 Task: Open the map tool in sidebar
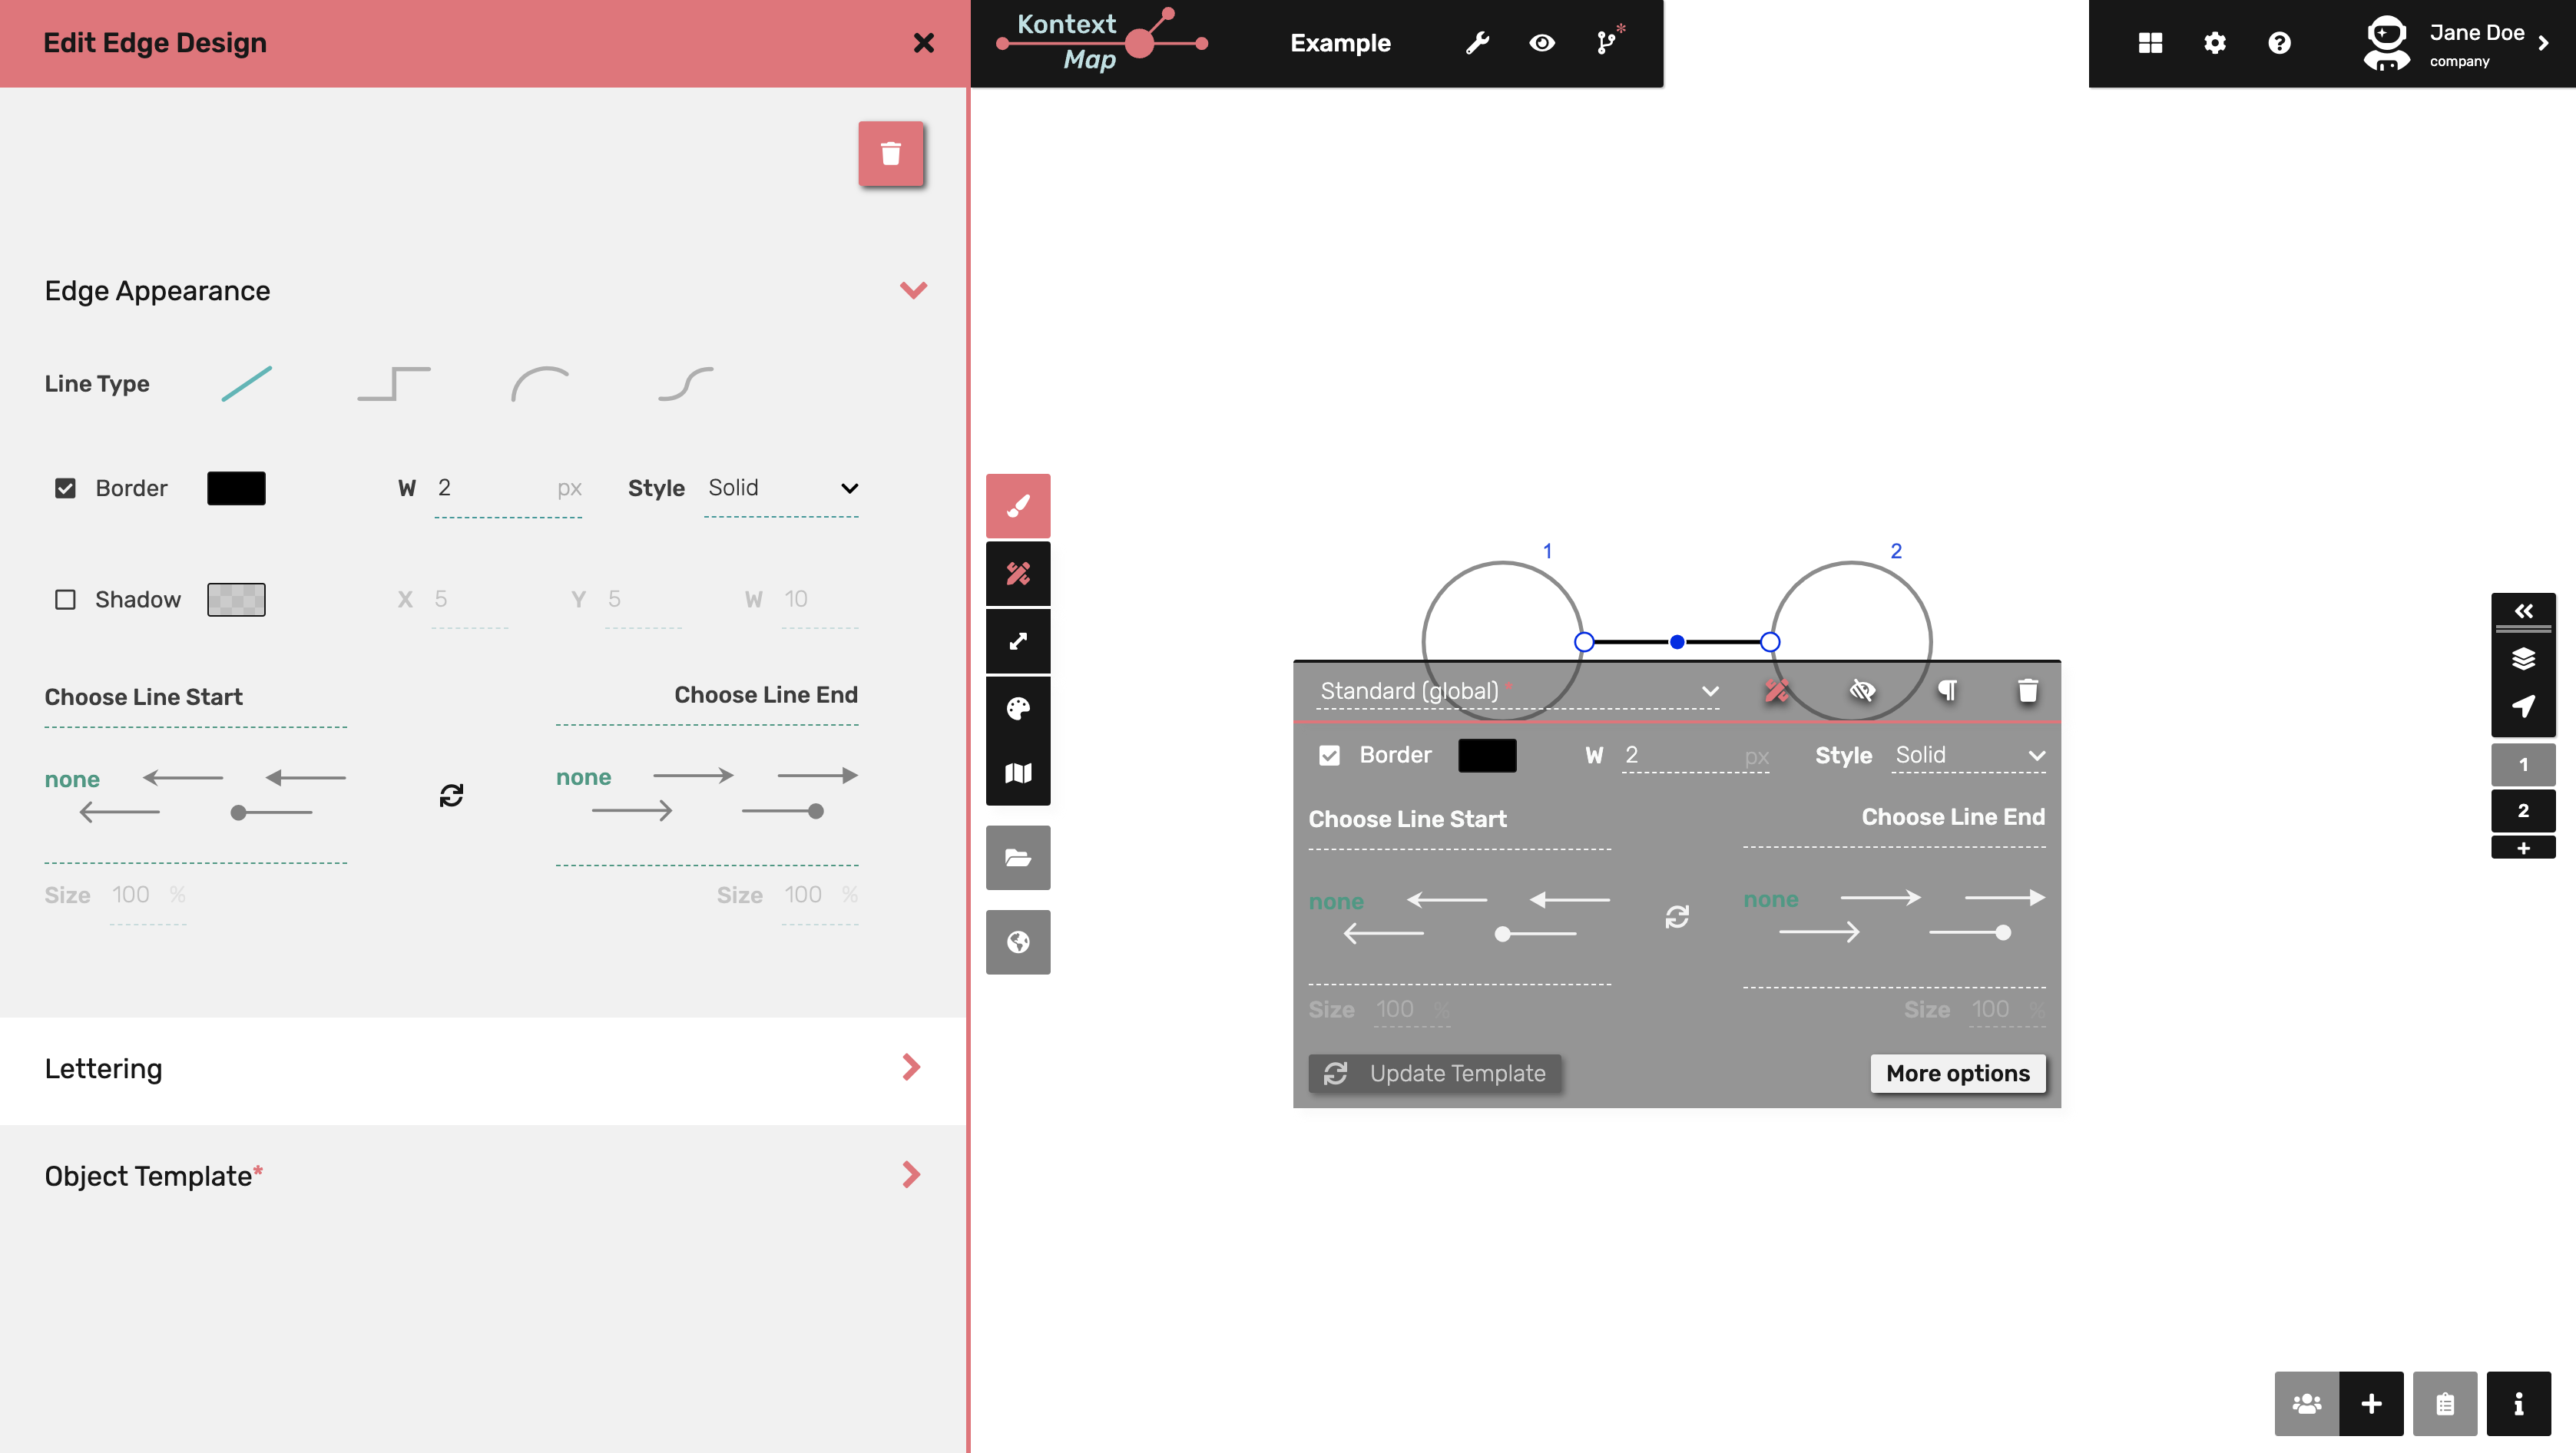[1018, 774]
